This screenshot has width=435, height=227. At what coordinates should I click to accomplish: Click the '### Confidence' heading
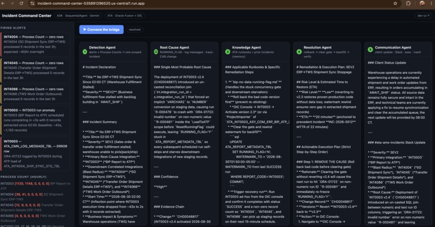166,177
